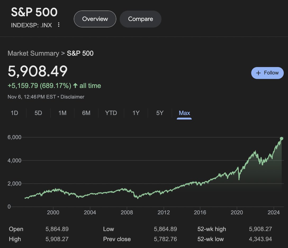Screen dimensions: 288x248
Task: Click the 2020 year axis label
Action: (x=237, y=212)
